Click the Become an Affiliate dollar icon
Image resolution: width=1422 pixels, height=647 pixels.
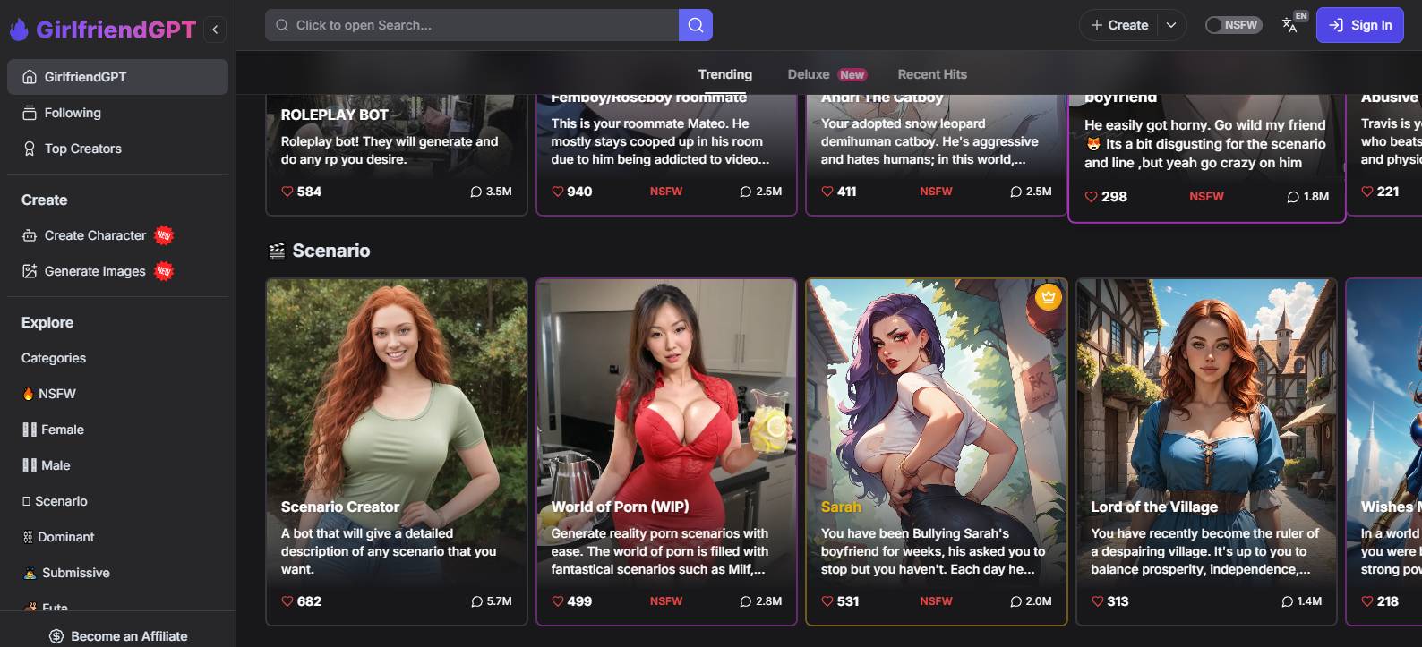[x=56, y=636]
